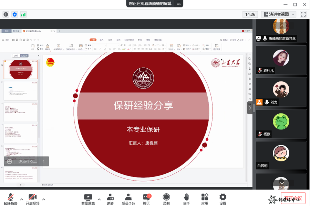Collapse the participant video sidebar
310x206 pixels.
pyautogui.click(x=250, y=108)
